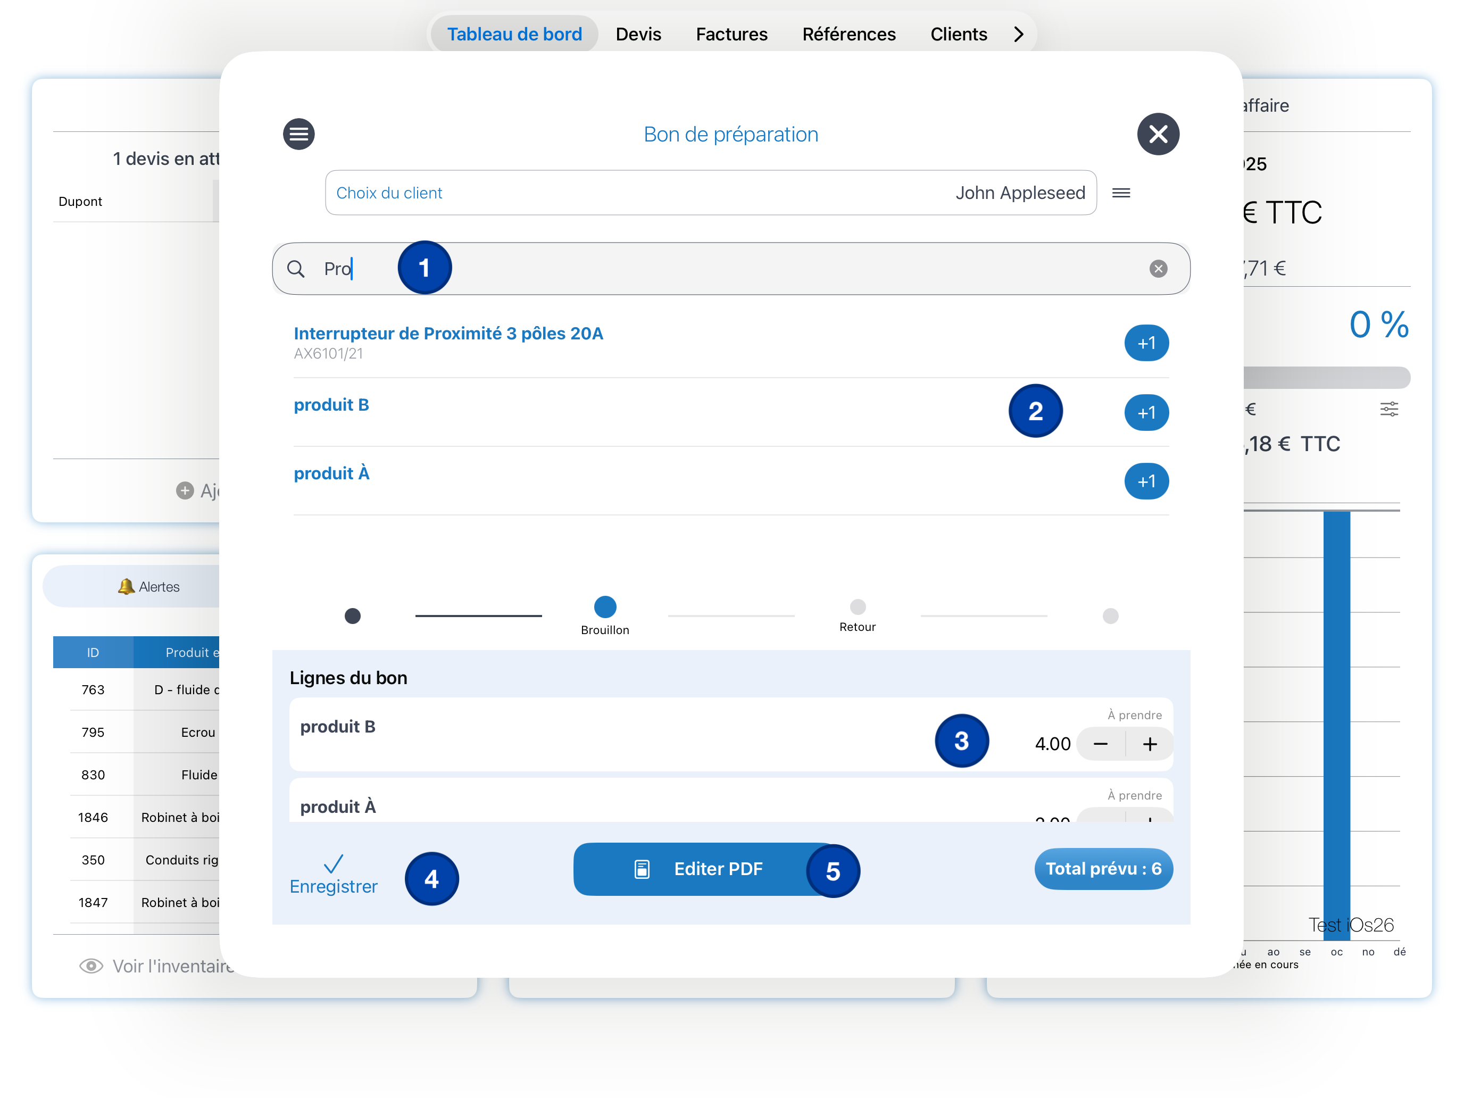Clear the product search field text
This screenshot has width=1464, height=1098.
point(1158,269)
